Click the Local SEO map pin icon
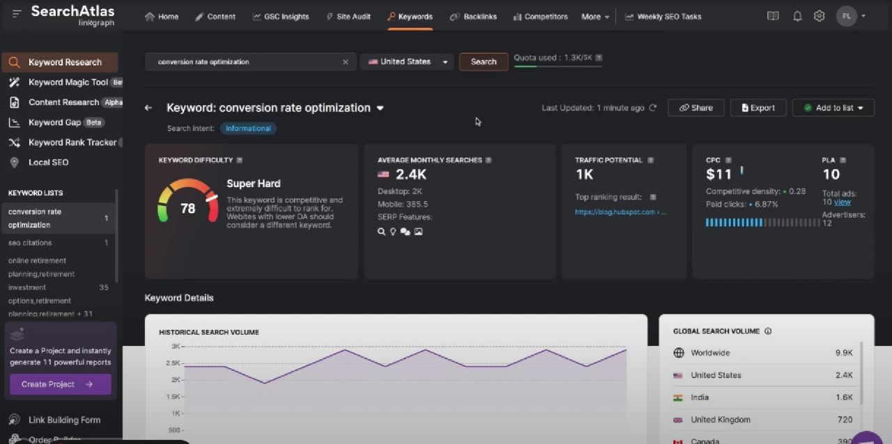 pyautogui.click(x=14, y=162)
